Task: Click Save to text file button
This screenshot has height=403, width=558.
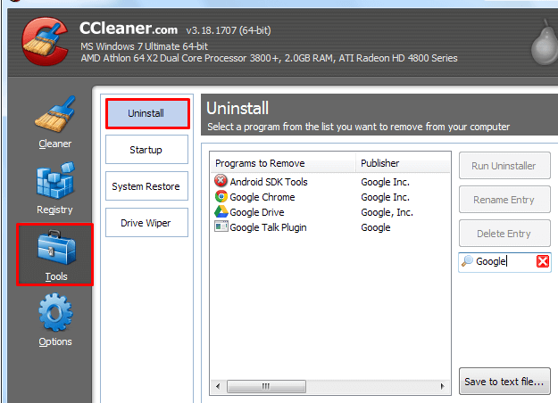Action: 504,382
